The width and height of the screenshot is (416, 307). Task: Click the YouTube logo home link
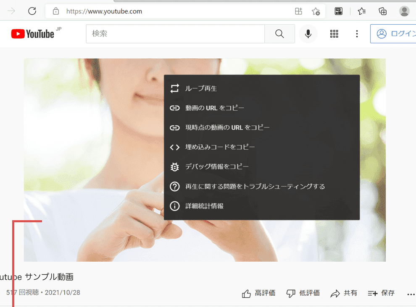click(x=33, y=34)
